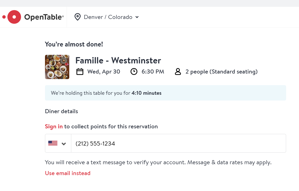The image size is (299, 191).
Task: Click the Sign in link
Action: point(54,127)
